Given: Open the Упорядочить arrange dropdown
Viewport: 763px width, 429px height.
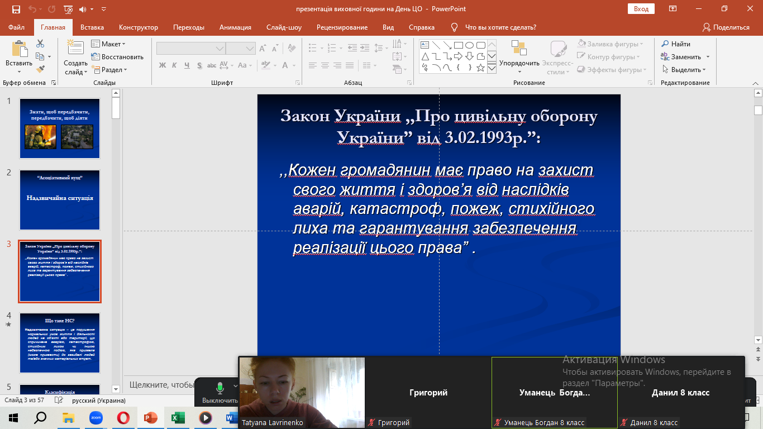Looking at the screenshot, I should pos(519,58).
